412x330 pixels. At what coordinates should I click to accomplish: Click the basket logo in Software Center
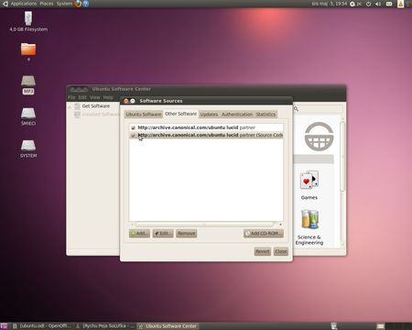(319, 137)
